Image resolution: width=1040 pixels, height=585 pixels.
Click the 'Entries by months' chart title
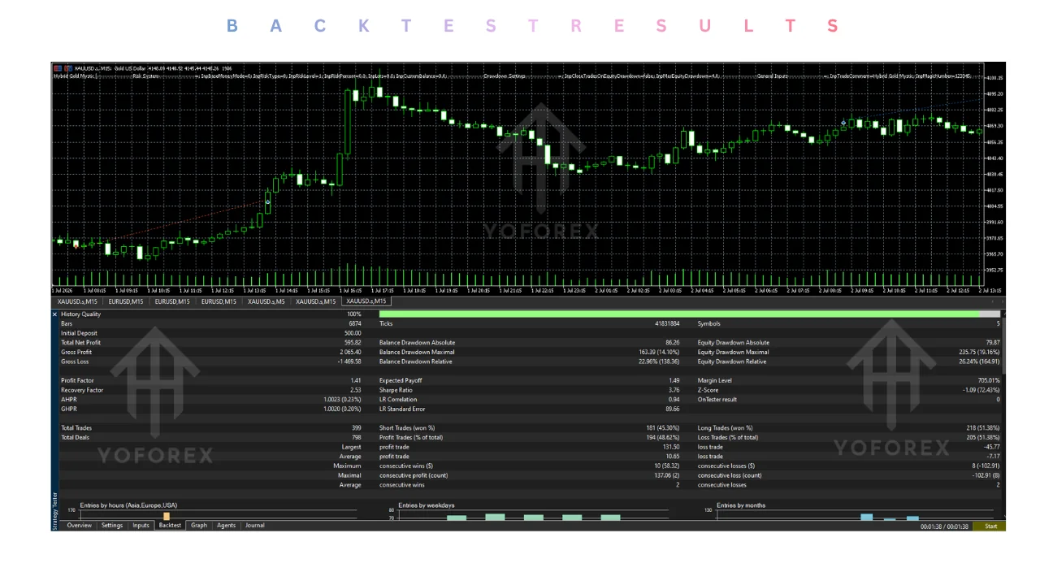[741, 505]
